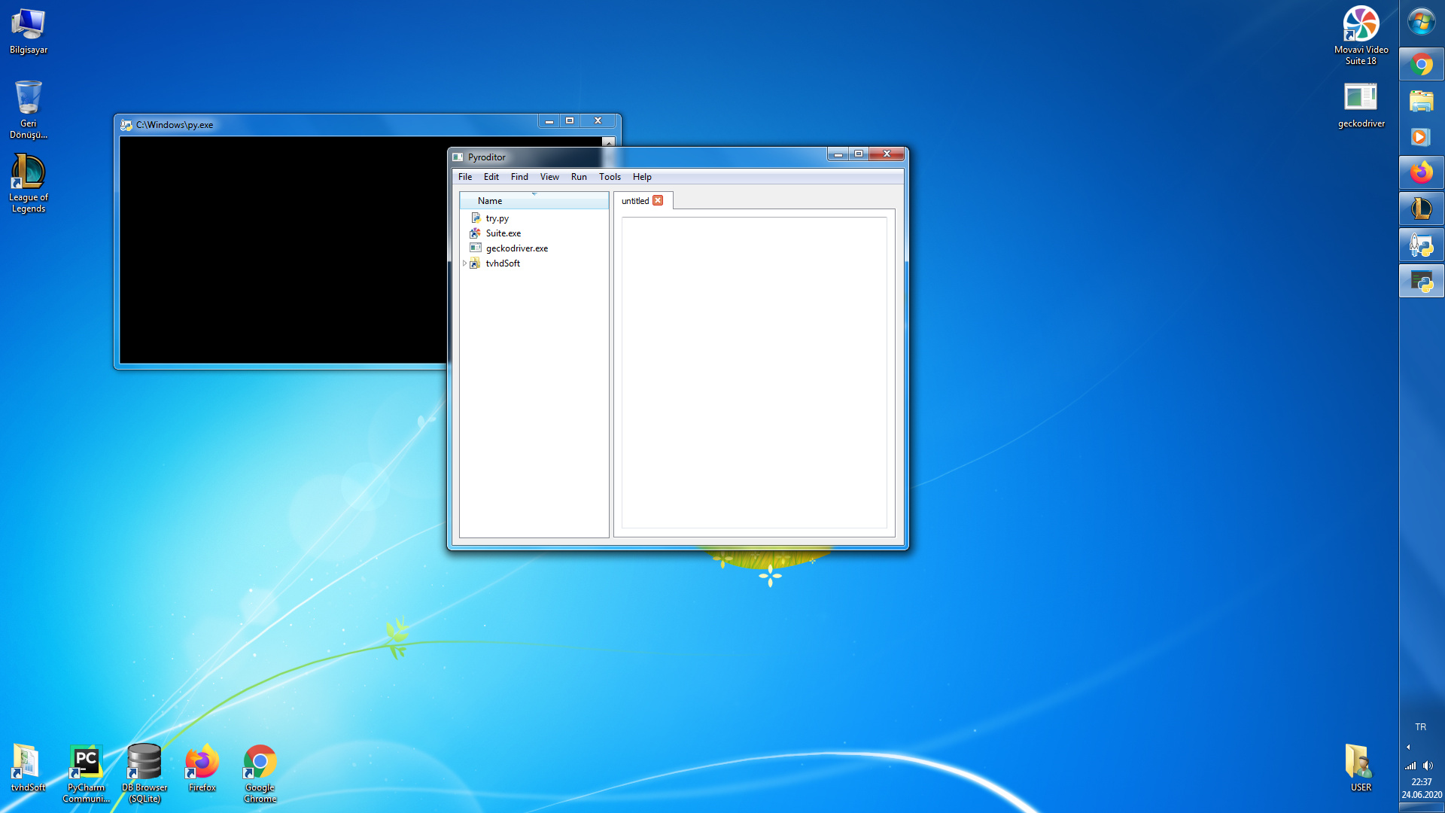Click the Windows Start orb

coord(1421,23)
